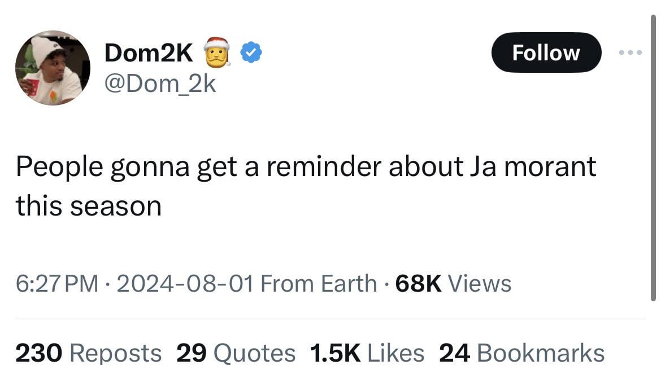Click the bold 68K views count
This screenshot has height=365, width=661.
[418, 284]
